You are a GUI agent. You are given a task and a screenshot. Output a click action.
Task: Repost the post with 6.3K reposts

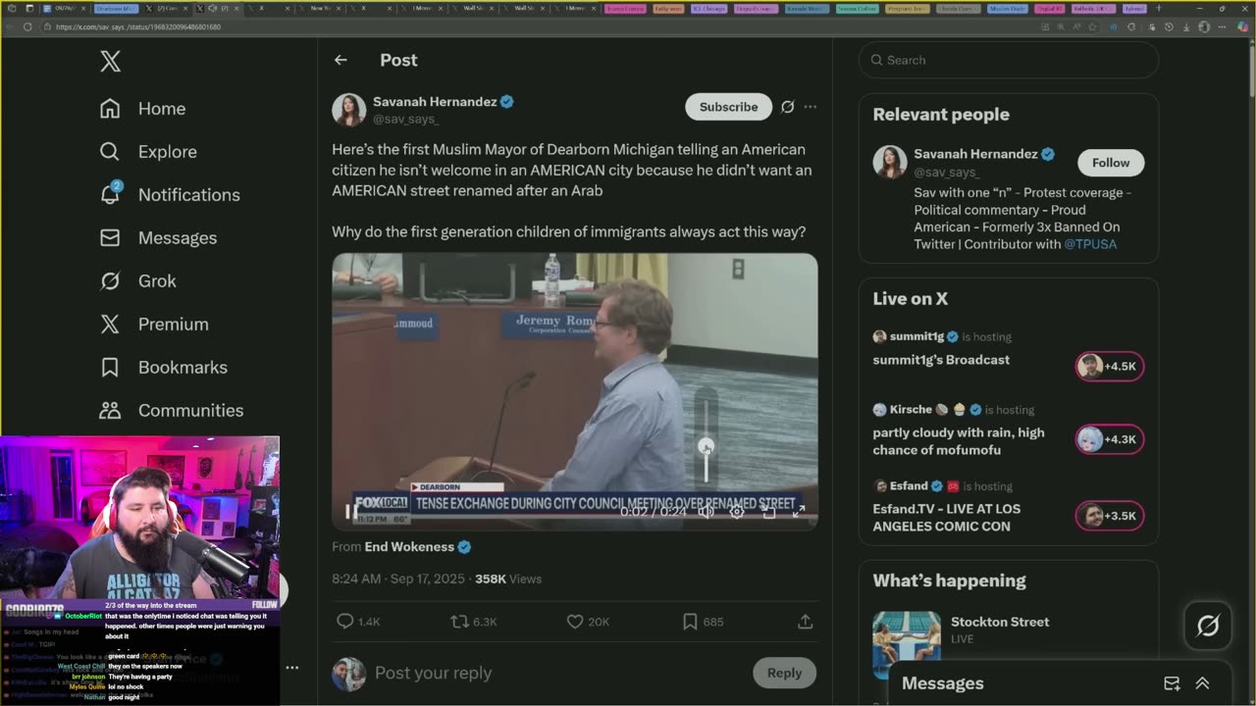tap(473, 622)
